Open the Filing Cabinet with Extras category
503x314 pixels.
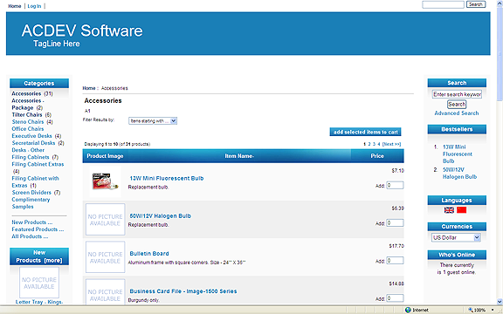coord(35,181)
